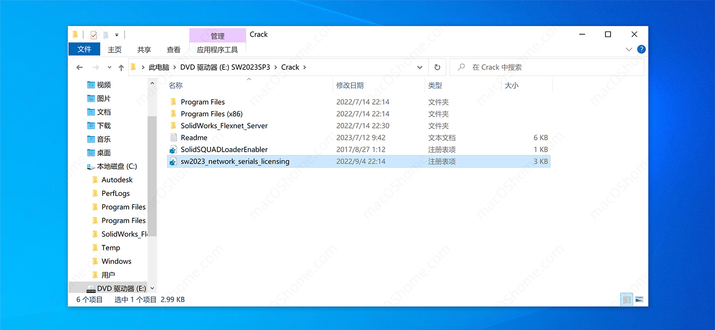Switch to the 查看 ribbon tab
The height and width of the screenshot is (330, 715).
(174, 49)
